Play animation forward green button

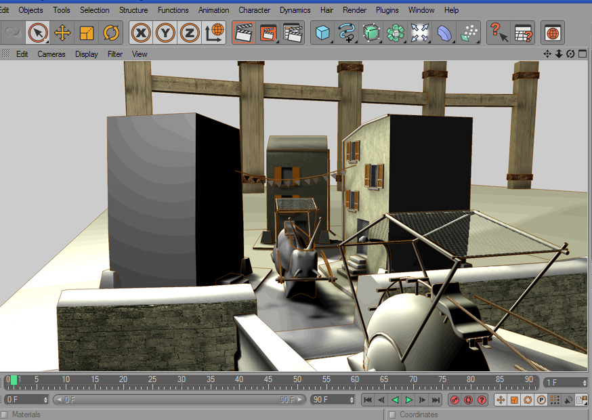point(408,400)
